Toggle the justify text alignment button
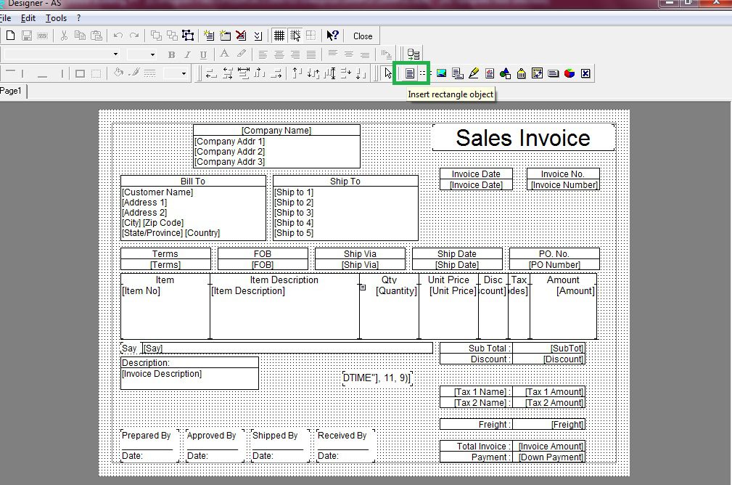The height and width of the screenshot is (485, 732). tap(311, 54)
